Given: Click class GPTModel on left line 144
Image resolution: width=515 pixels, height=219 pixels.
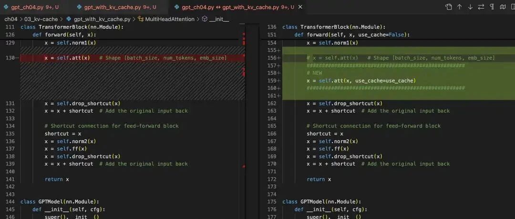Looking at the screenshot, I should [x=60, y=201].
